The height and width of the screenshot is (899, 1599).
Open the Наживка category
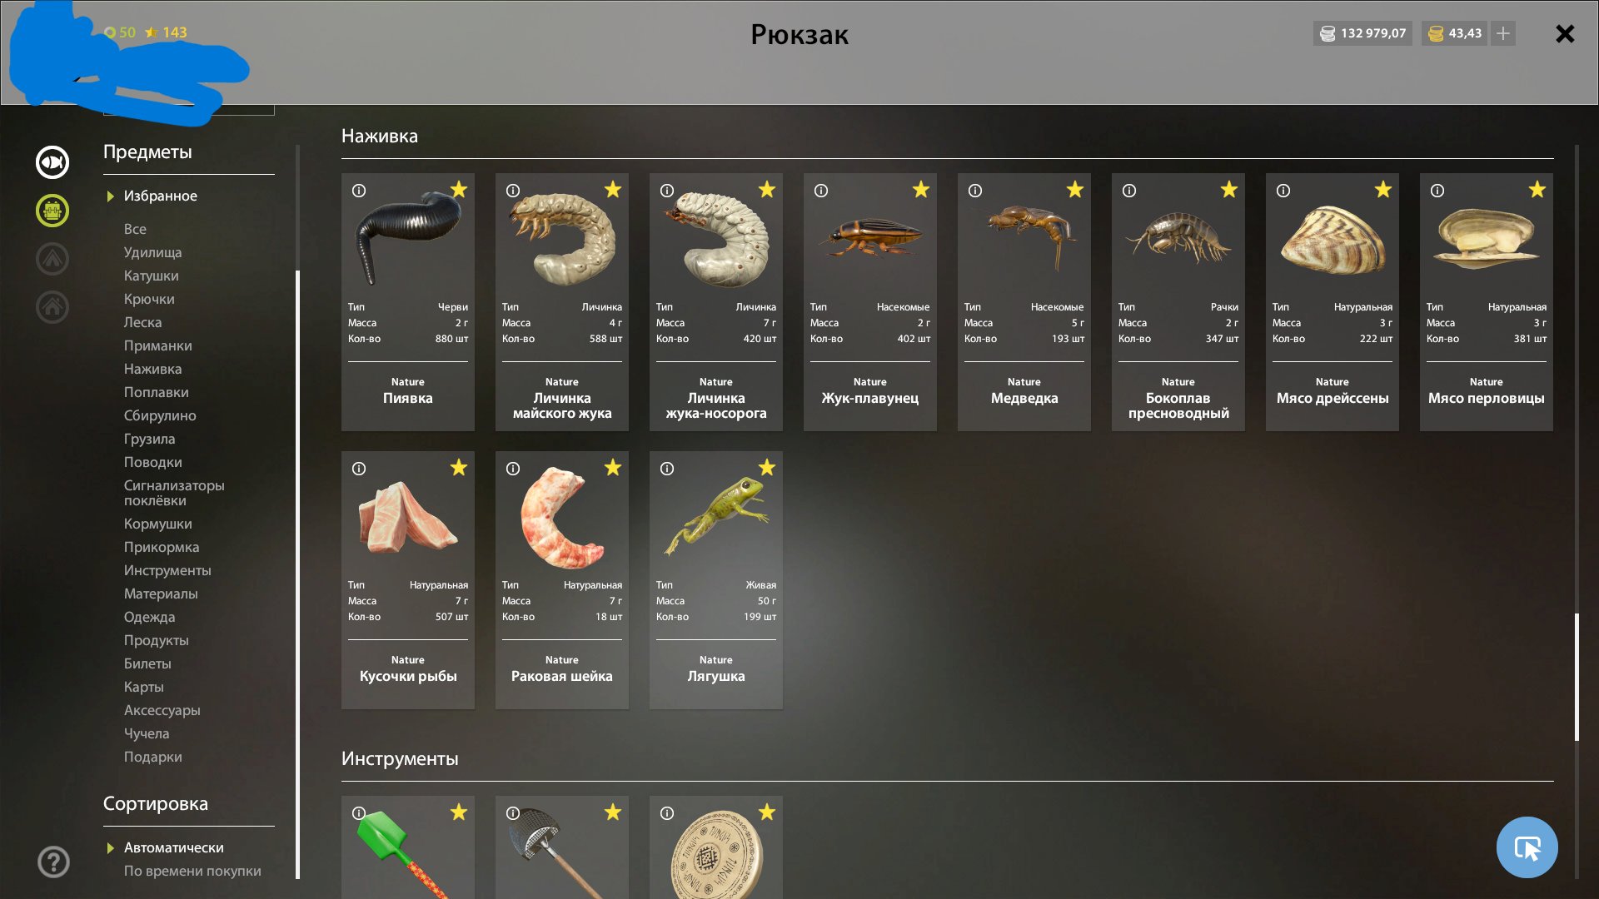(152, 369)
